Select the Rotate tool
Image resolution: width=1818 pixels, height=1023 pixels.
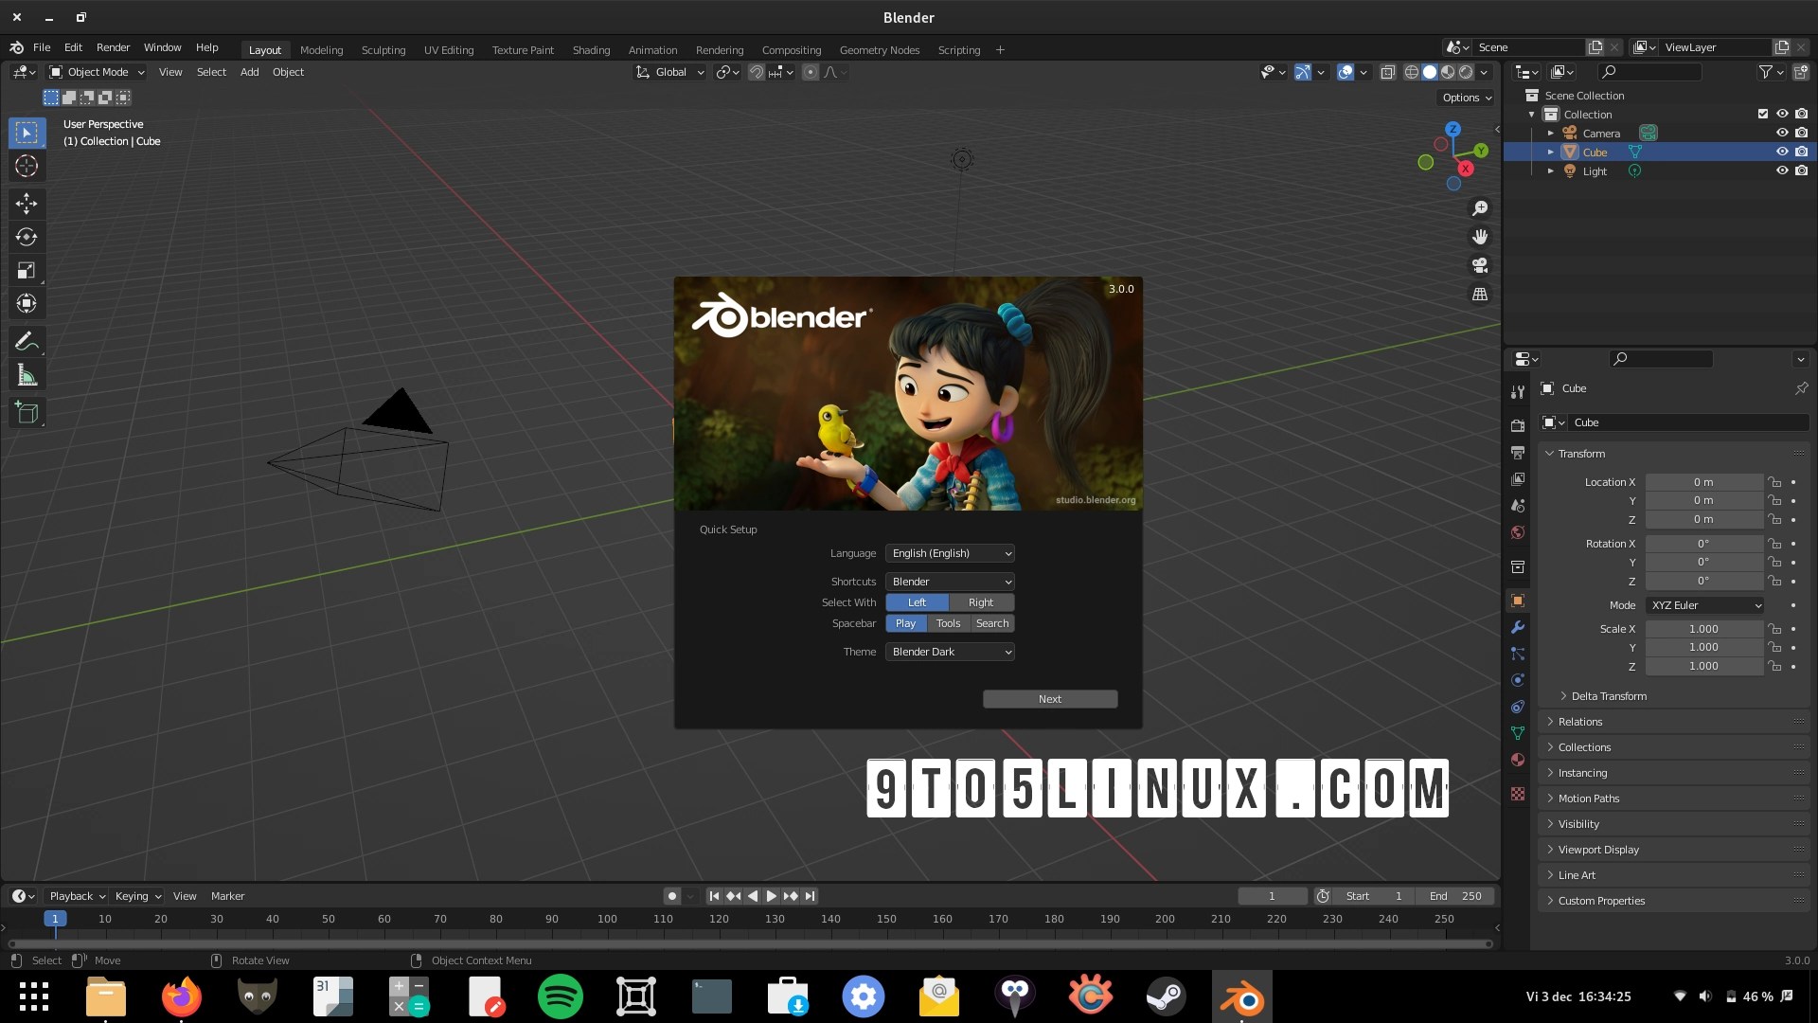pos(27,237)
